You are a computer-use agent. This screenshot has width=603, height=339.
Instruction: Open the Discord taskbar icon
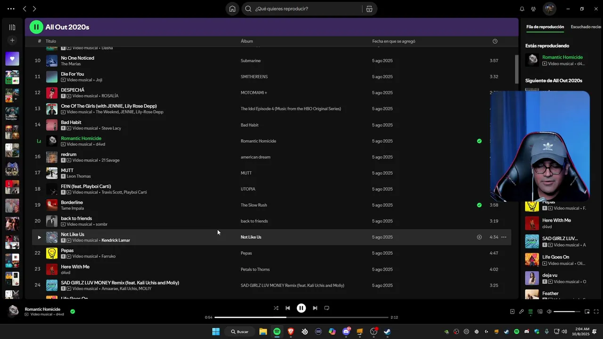[346, 331]
